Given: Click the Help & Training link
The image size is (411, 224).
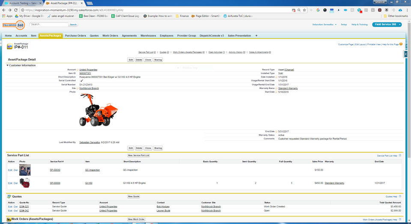Looking at the screenshot, I should [x=359, y=24].
